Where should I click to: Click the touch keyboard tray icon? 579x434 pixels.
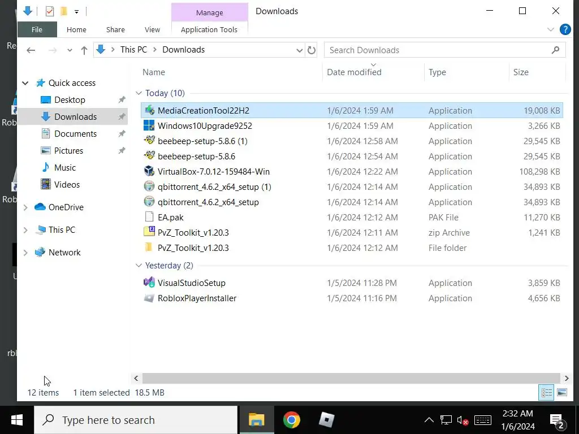(x=483, y=420)
